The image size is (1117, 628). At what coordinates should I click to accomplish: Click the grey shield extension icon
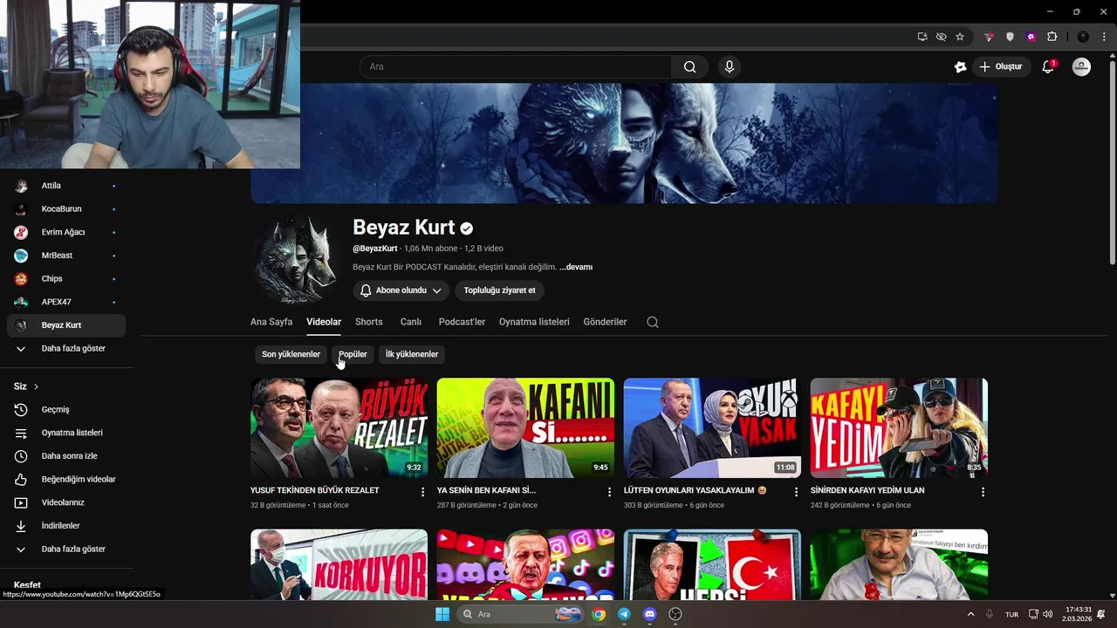click(x=1010, y=37)
